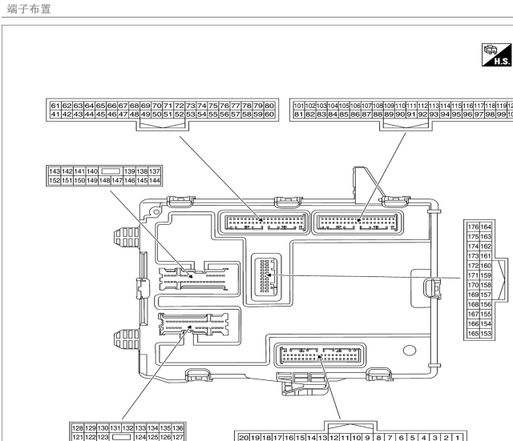Click terminal cell 80
The width and height of the screenshot is (513, 441).
(x=269, y=106)
